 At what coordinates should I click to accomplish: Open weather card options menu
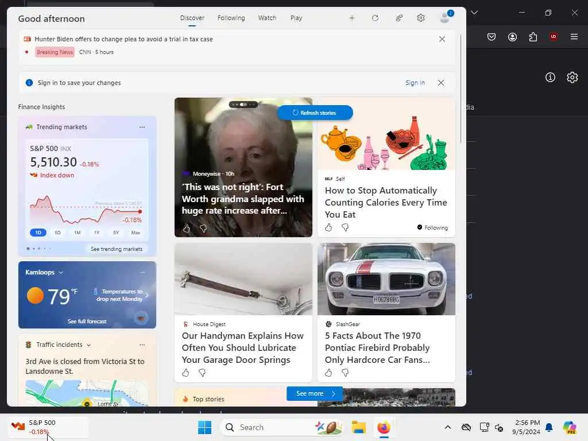tap(142, 272)
